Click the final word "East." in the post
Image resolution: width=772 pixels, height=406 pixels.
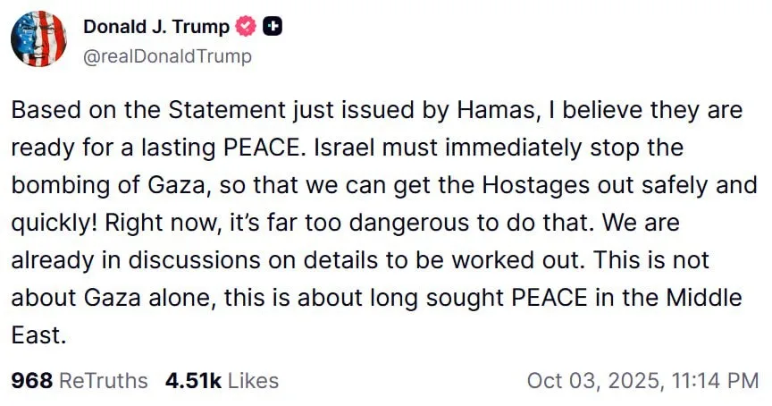(x=39, y=335)
